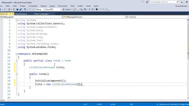Click the split editor handle above scrollbar
The image size is (189, 106).
pos(188,20)
